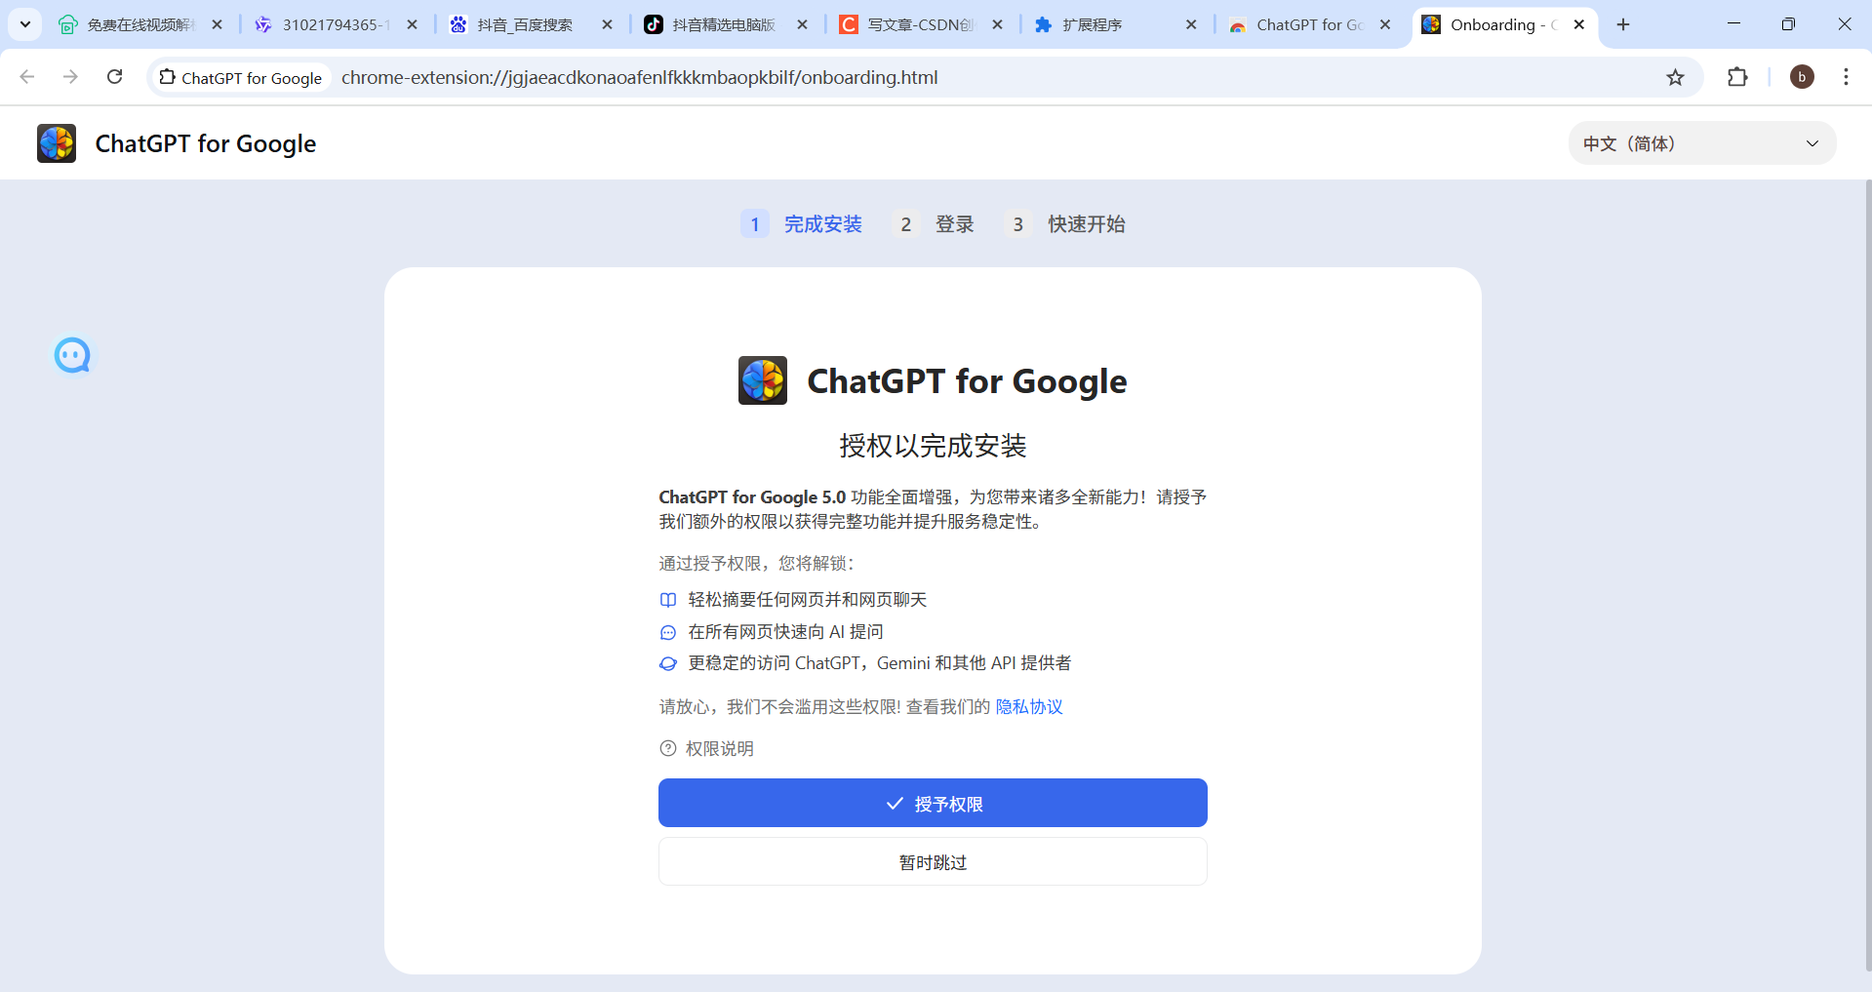Screen dimensions: 1872x992
Task: Open a new tab with the plus icon
Action: (1623, 24)
